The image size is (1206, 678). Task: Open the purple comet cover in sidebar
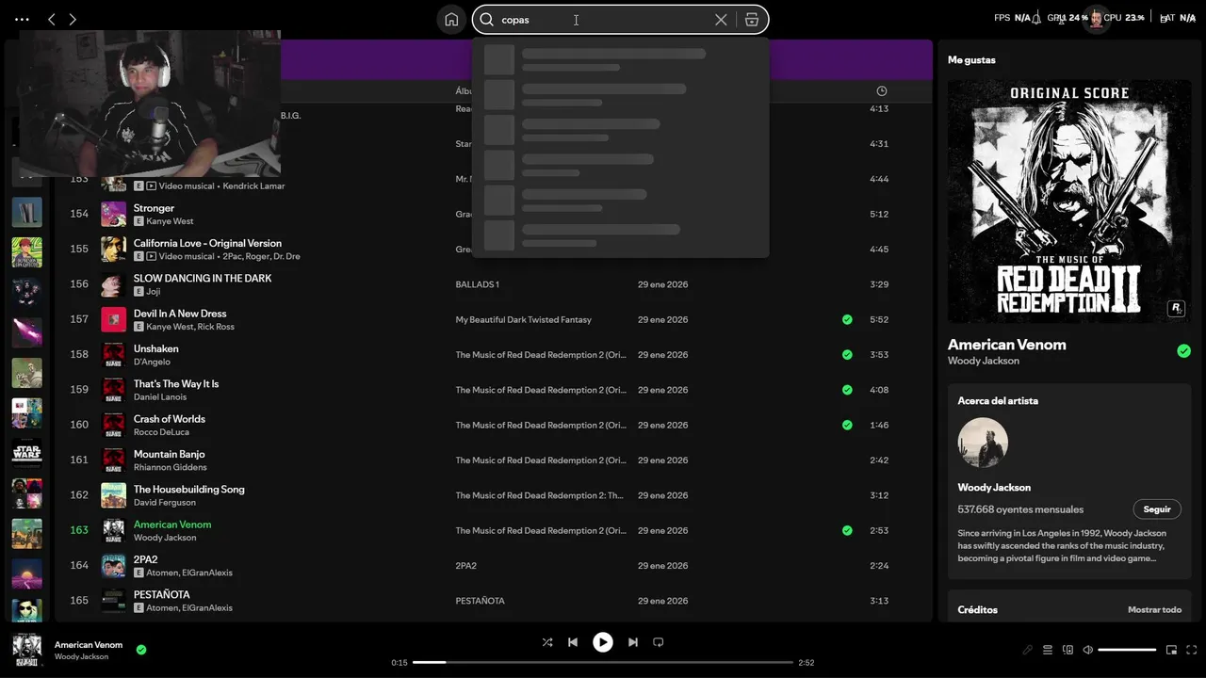26,332
